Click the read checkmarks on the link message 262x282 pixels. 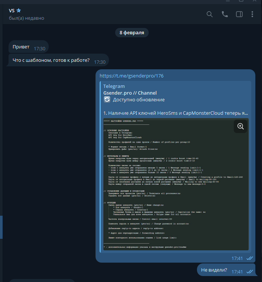[250, 258]
